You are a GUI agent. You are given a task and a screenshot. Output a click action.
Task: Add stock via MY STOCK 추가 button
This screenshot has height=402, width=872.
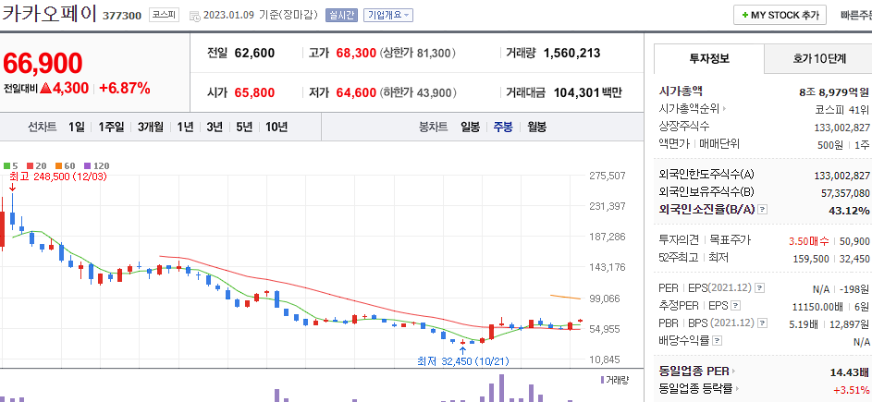tap(780, 15)
